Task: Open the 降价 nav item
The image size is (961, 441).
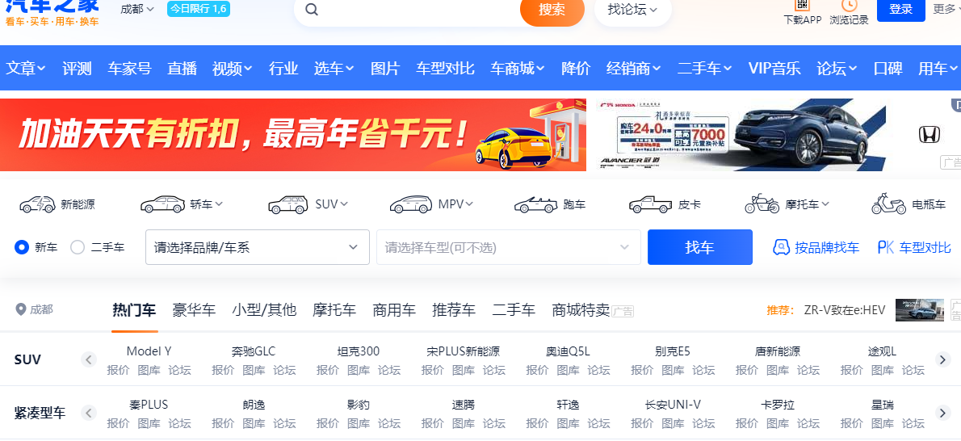Action: tap(576, 68)
